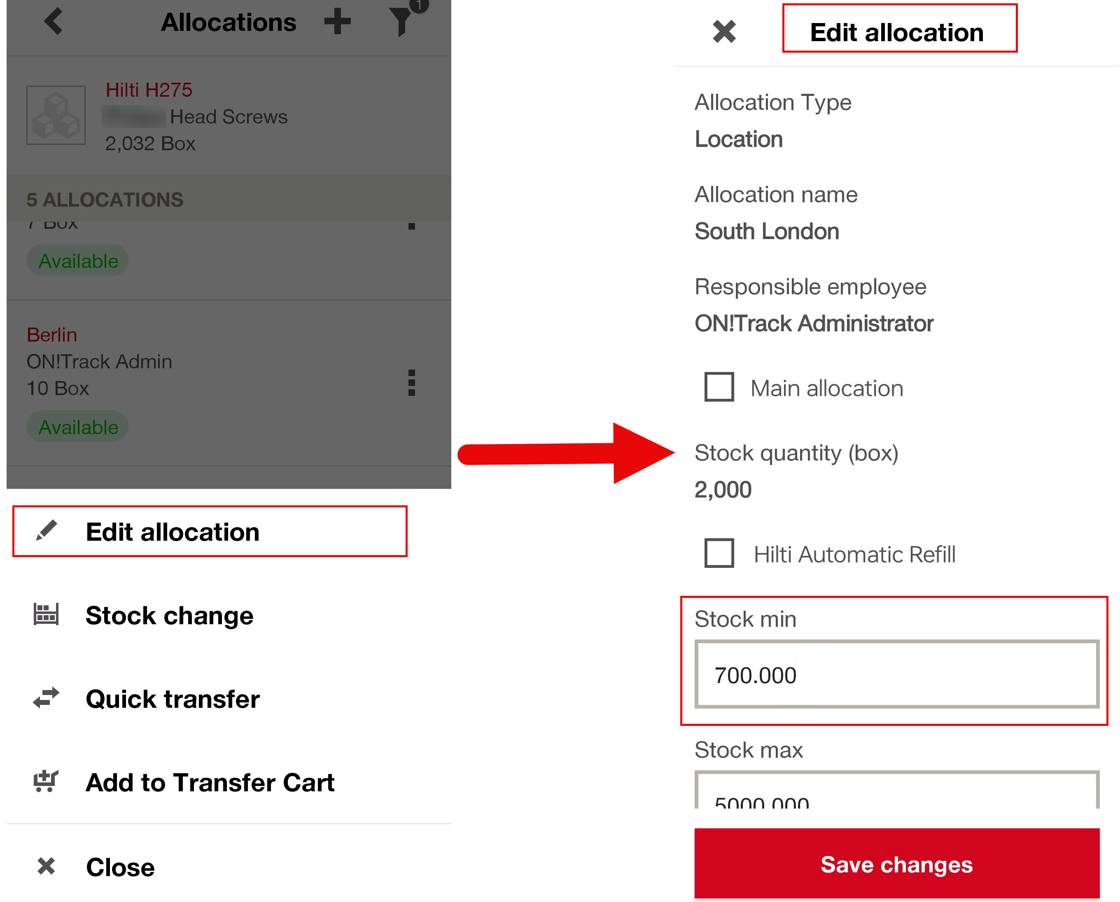Open the options menu on the top allocation

click(x=411, y=226)
